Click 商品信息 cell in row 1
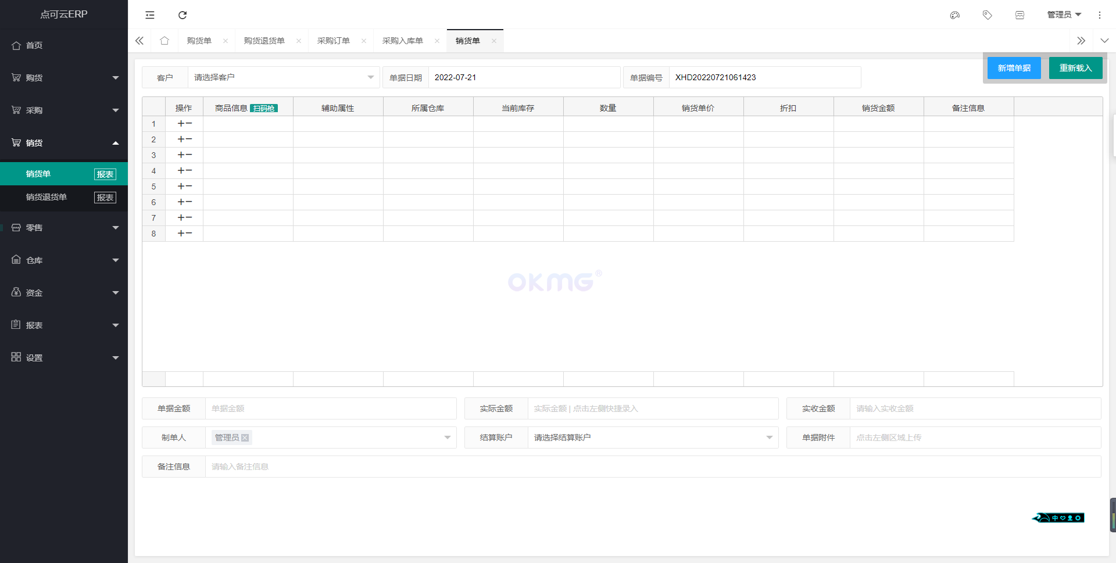Viewport: 1116px width, 563px height. click(248, 124)
